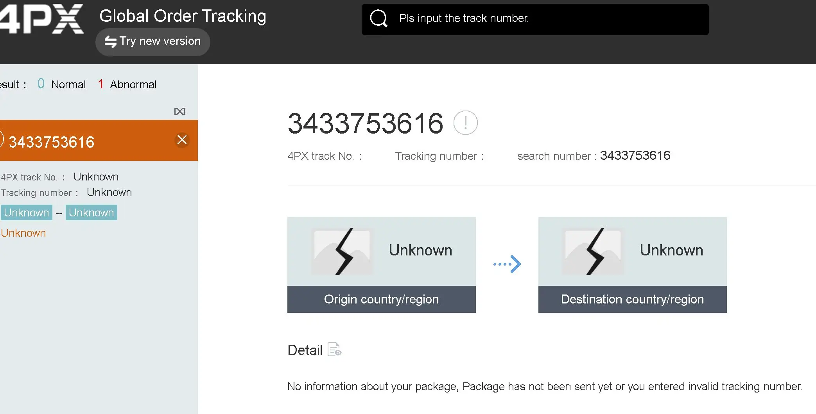Viewport: 816px width, 414px height.
Task: Click the magnifier search icon
Action: (378, 18)
